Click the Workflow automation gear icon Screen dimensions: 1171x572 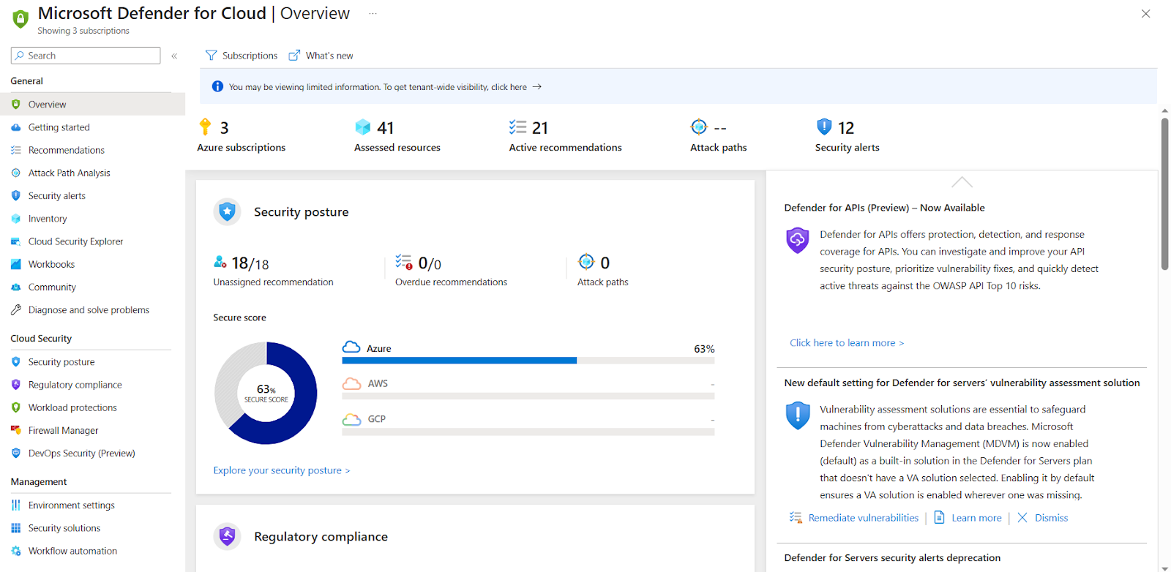pos(16,551)
